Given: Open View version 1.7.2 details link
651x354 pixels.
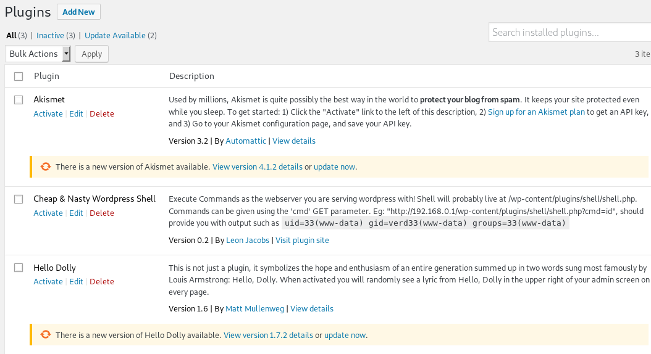Looking at the screenshot, I should point(268,335).
